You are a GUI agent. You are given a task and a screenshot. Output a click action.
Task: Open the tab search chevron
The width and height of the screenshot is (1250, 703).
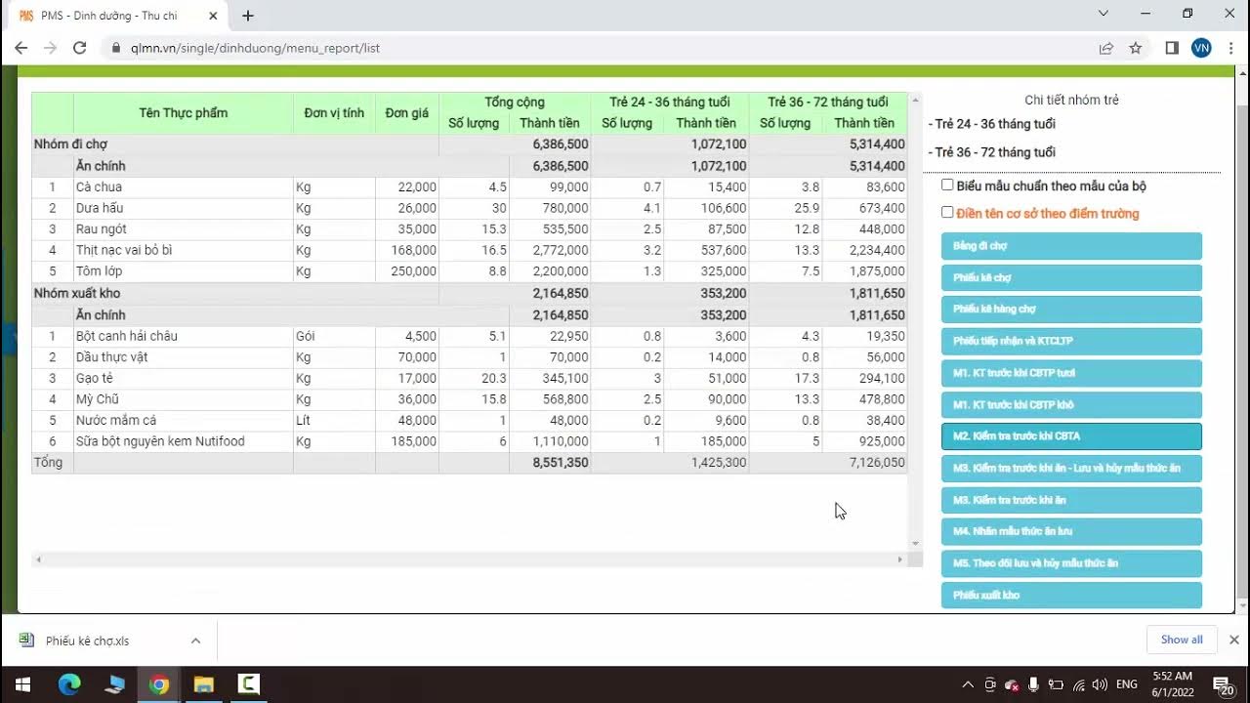[x=1104, y=14]
